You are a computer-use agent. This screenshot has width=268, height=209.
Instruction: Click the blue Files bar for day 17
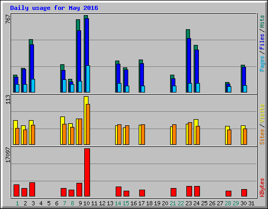tap(142, 75)
